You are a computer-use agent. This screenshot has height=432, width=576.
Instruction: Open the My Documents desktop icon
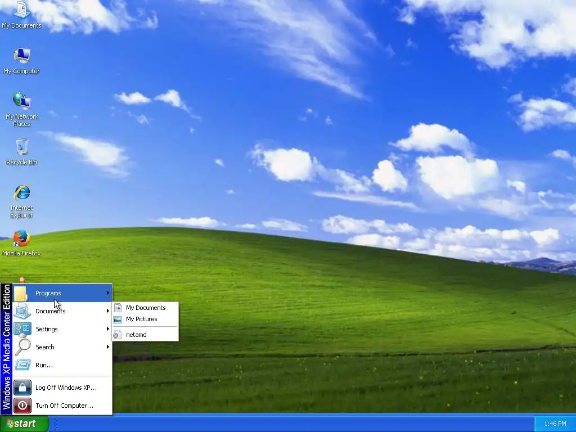click(21, 15)
